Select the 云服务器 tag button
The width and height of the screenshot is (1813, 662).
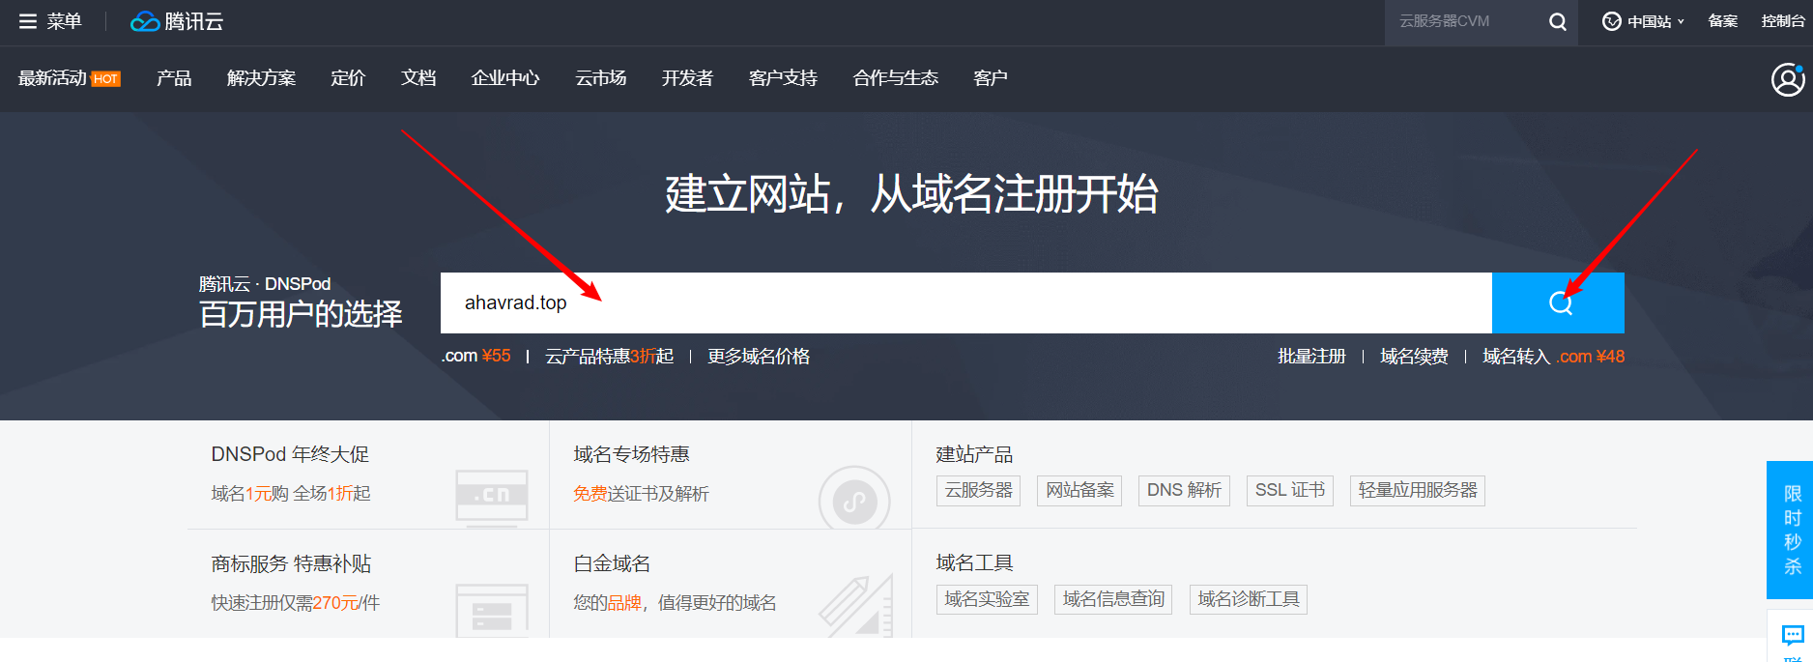(x=978, y=491)
